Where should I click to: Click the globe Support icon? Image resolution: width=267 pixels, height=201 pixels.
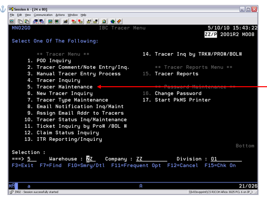point(112,21)
